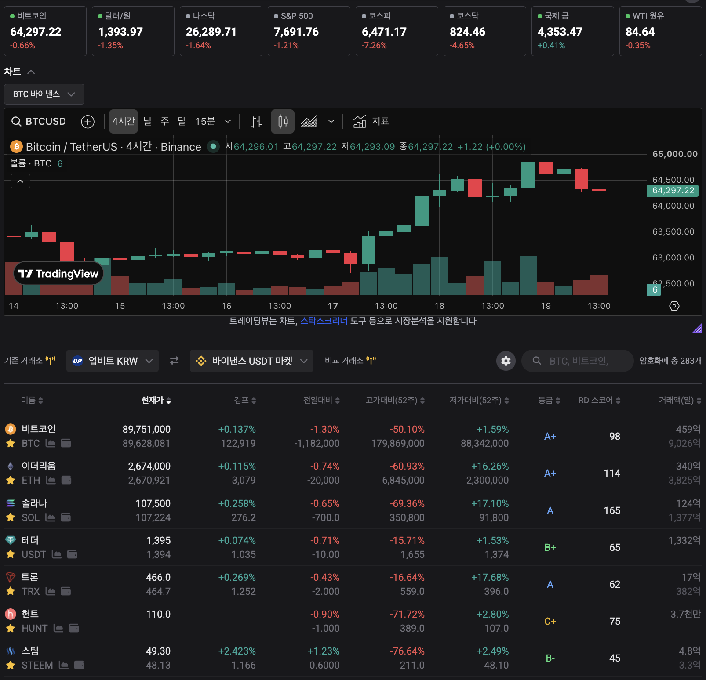This screenshot has height=680, width=706.
Task: Open the chart icon in the BTC row
Action: pyautogui.click(x=51, y=443)
